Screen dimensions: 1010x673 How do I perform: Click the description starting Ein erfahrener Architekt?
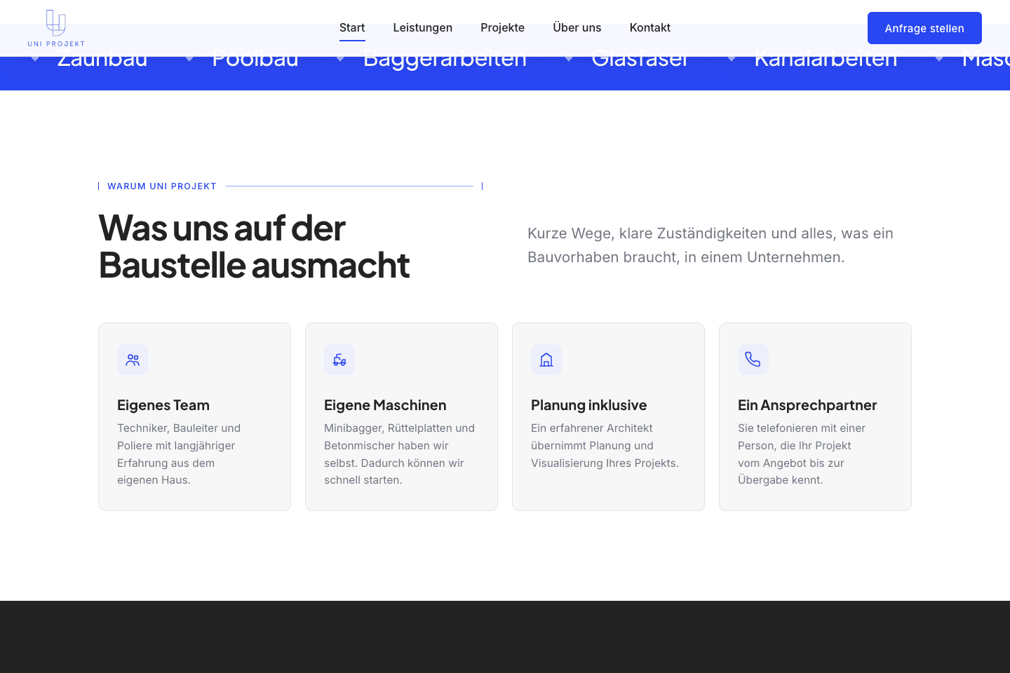point(605,445)
